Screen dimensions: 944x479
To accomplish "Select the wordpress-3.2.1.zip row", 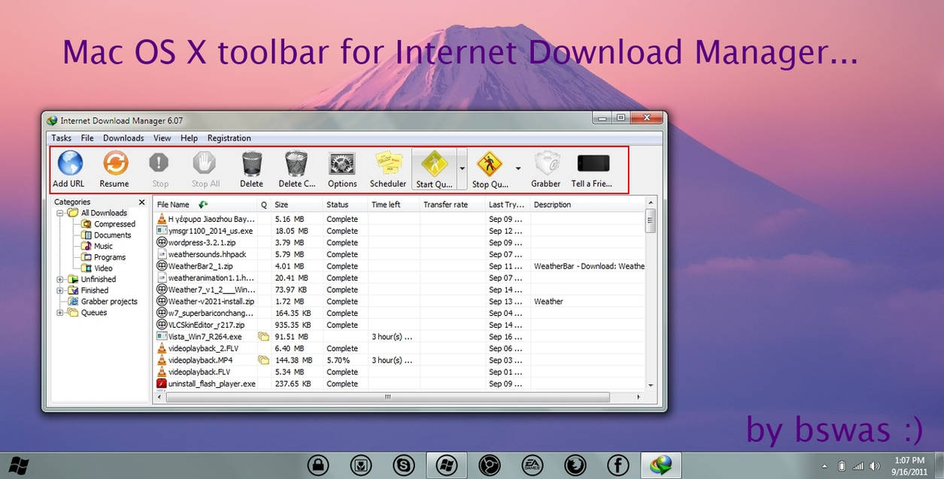I will [x=399, y=243].
